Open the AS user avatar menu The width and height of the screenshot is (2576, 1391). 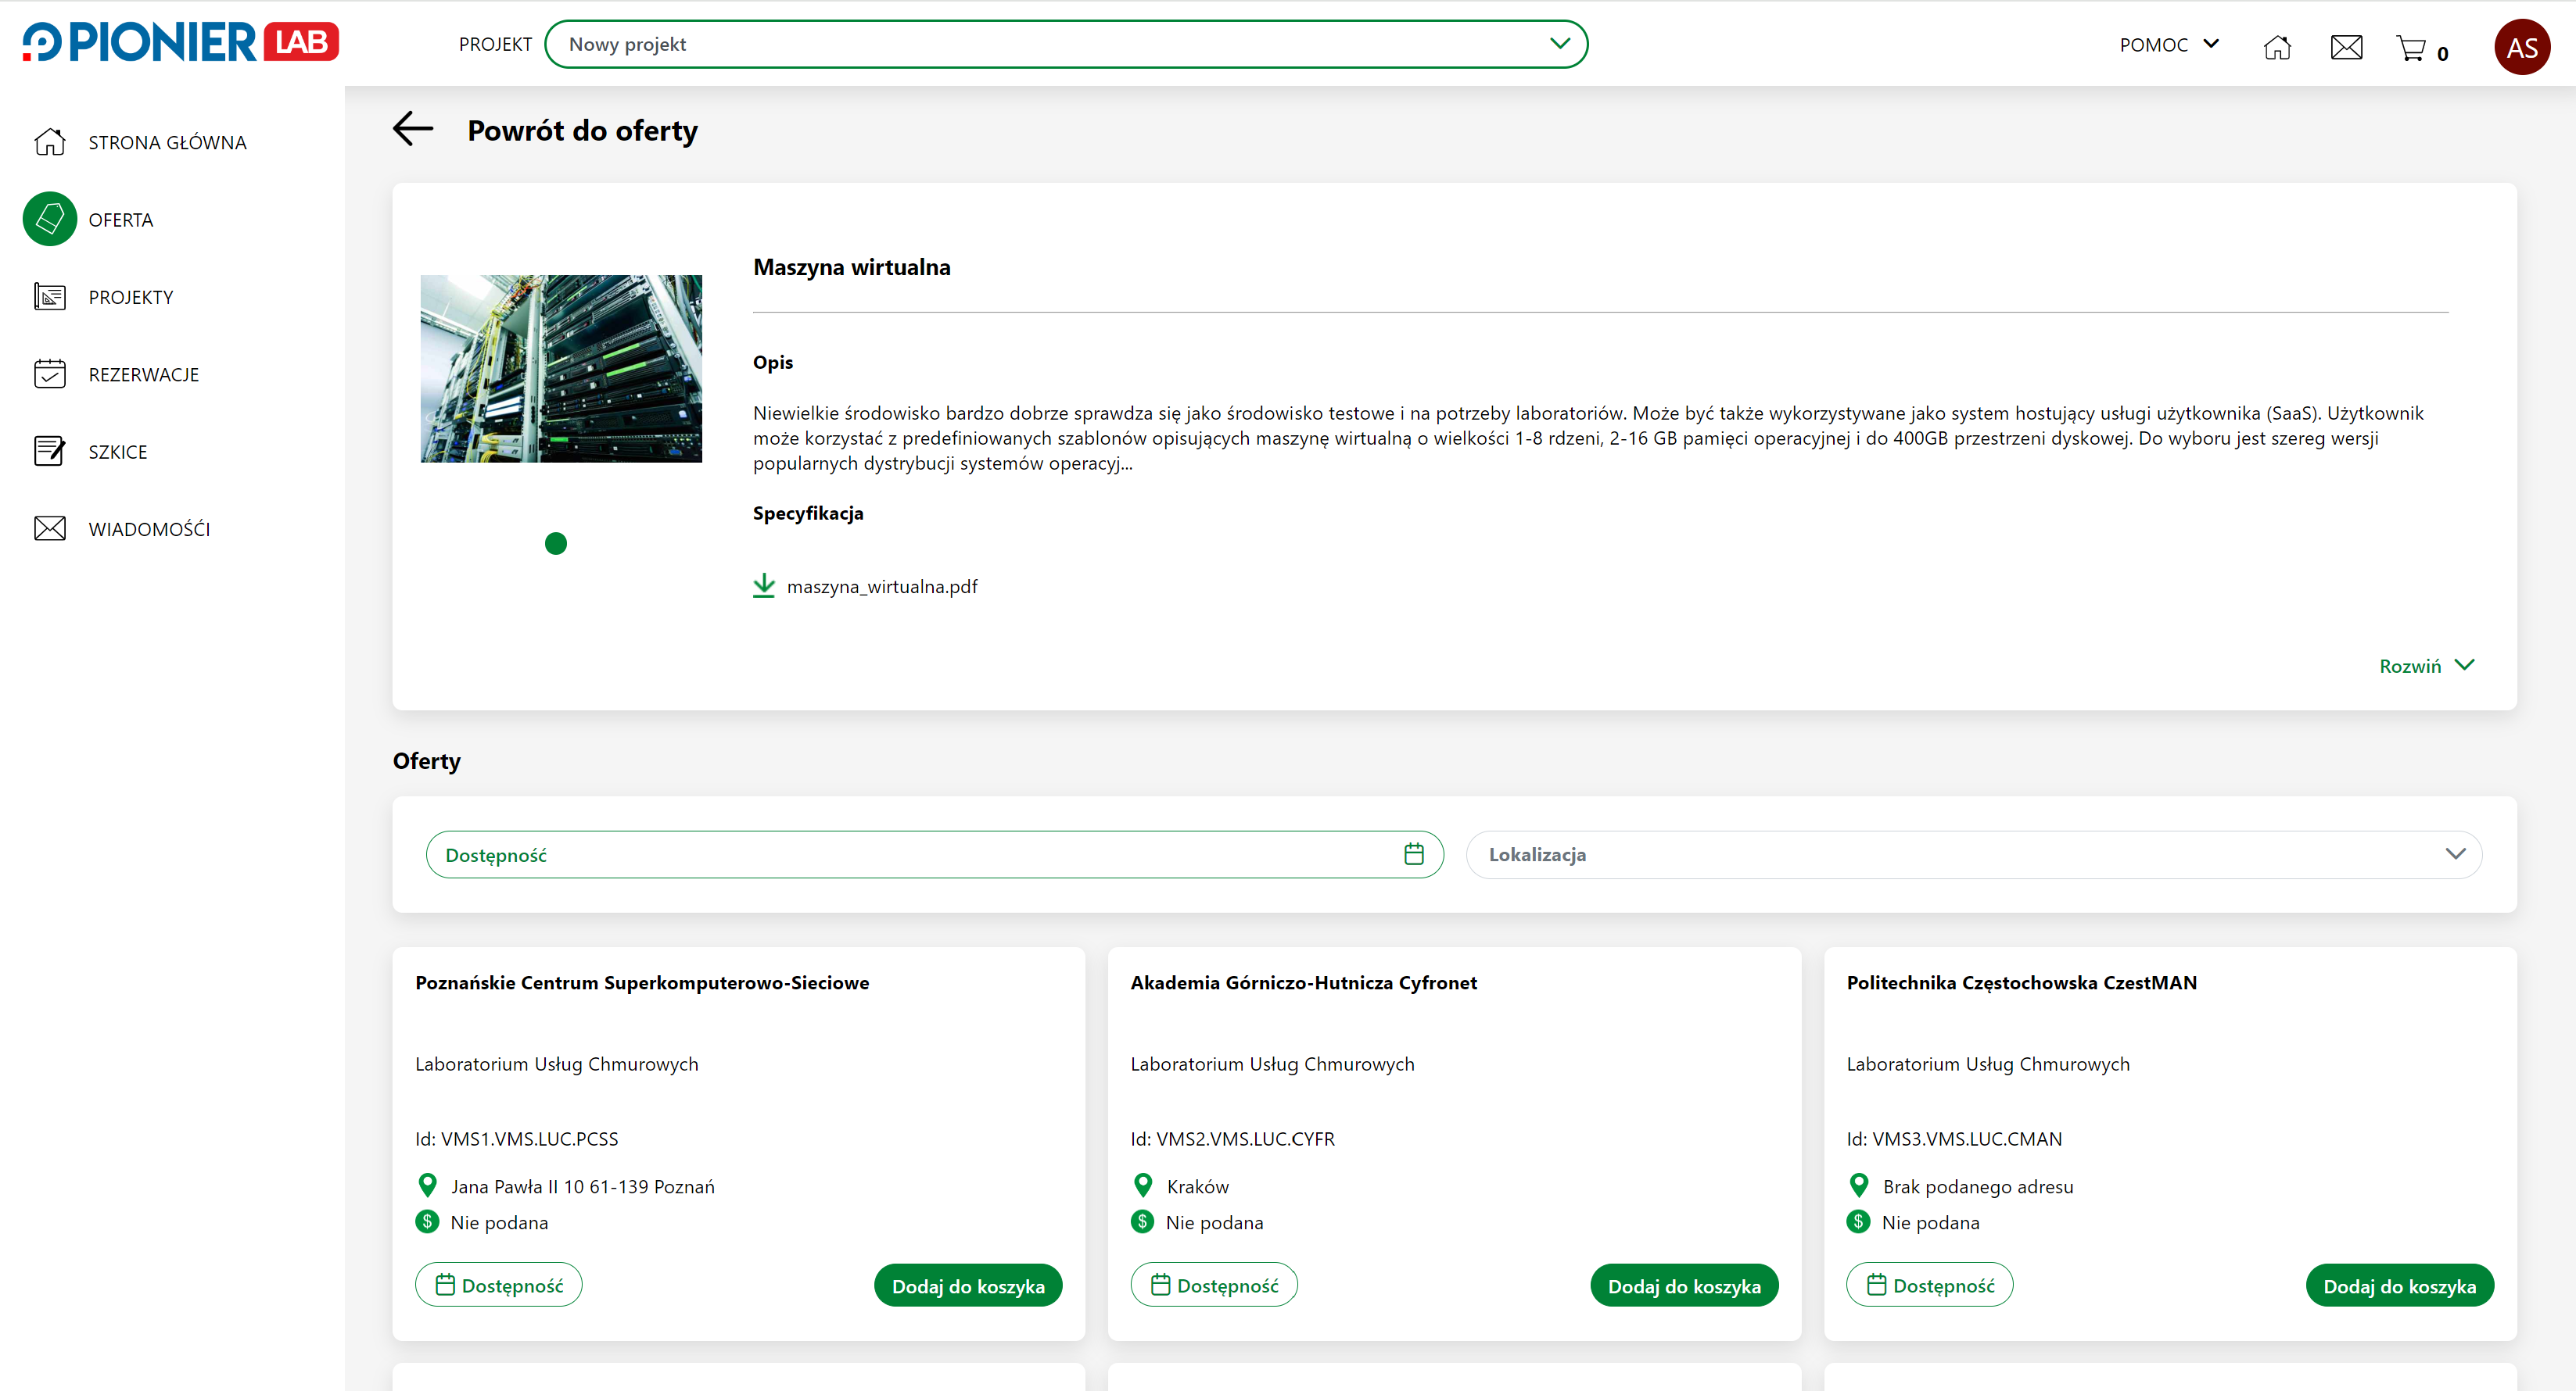point(2521,47)
